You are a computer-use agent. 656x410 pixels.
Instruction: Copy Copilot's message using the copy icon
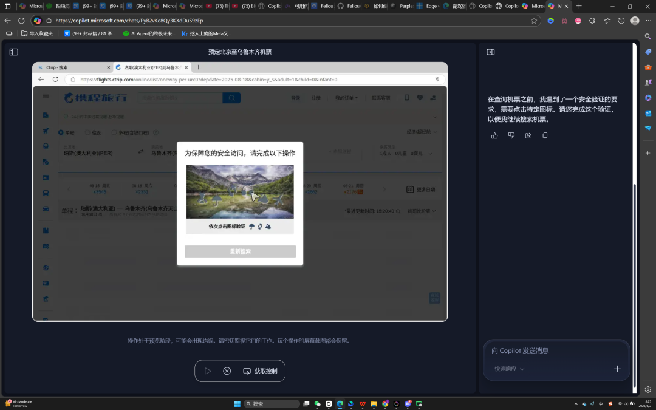click(545, 135)
